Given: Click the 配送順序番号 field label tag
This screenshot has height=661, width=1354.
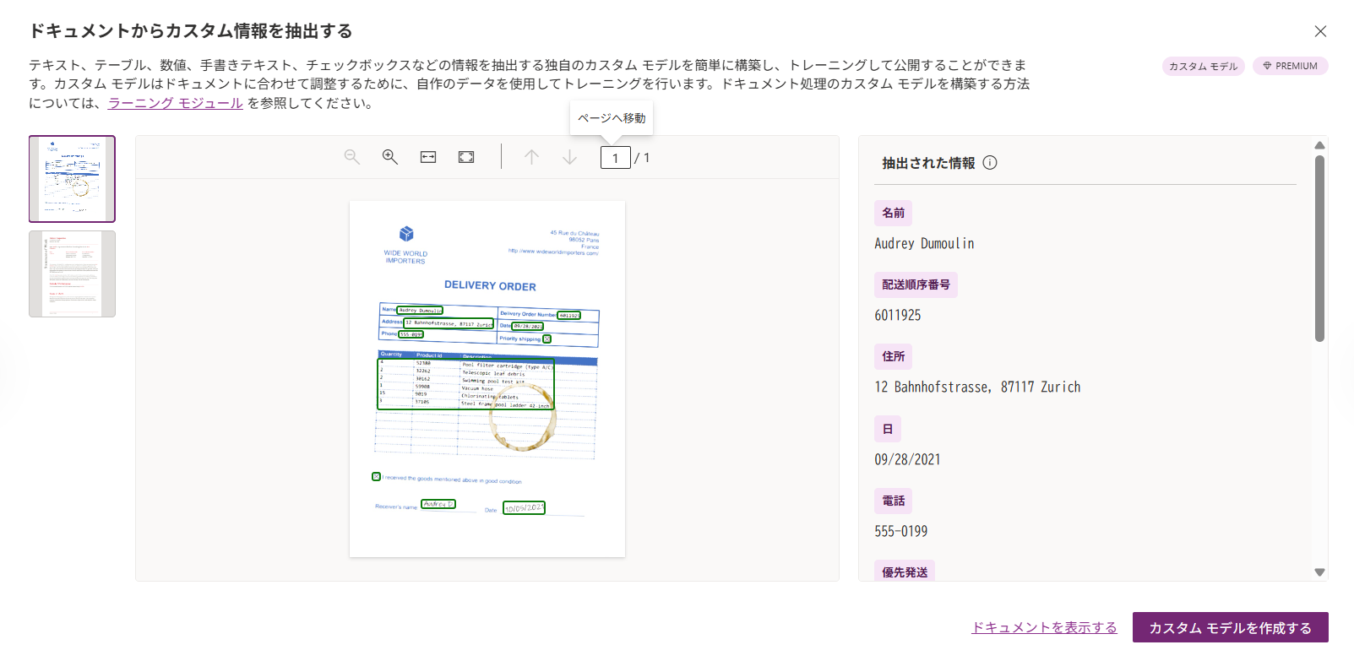Looking at the screenshot, I should (x=916, y=284).
